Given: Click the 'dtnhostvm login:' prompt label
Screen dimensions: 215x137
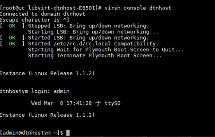Looking at the screenshot, I should coord(25,91).
